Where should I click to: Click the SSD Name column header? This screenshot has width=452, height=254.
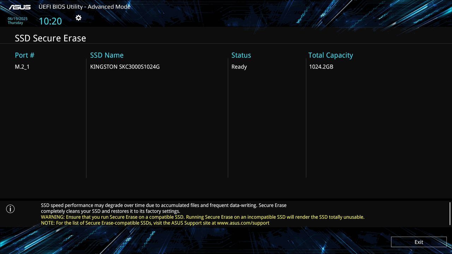click(107, 55)
